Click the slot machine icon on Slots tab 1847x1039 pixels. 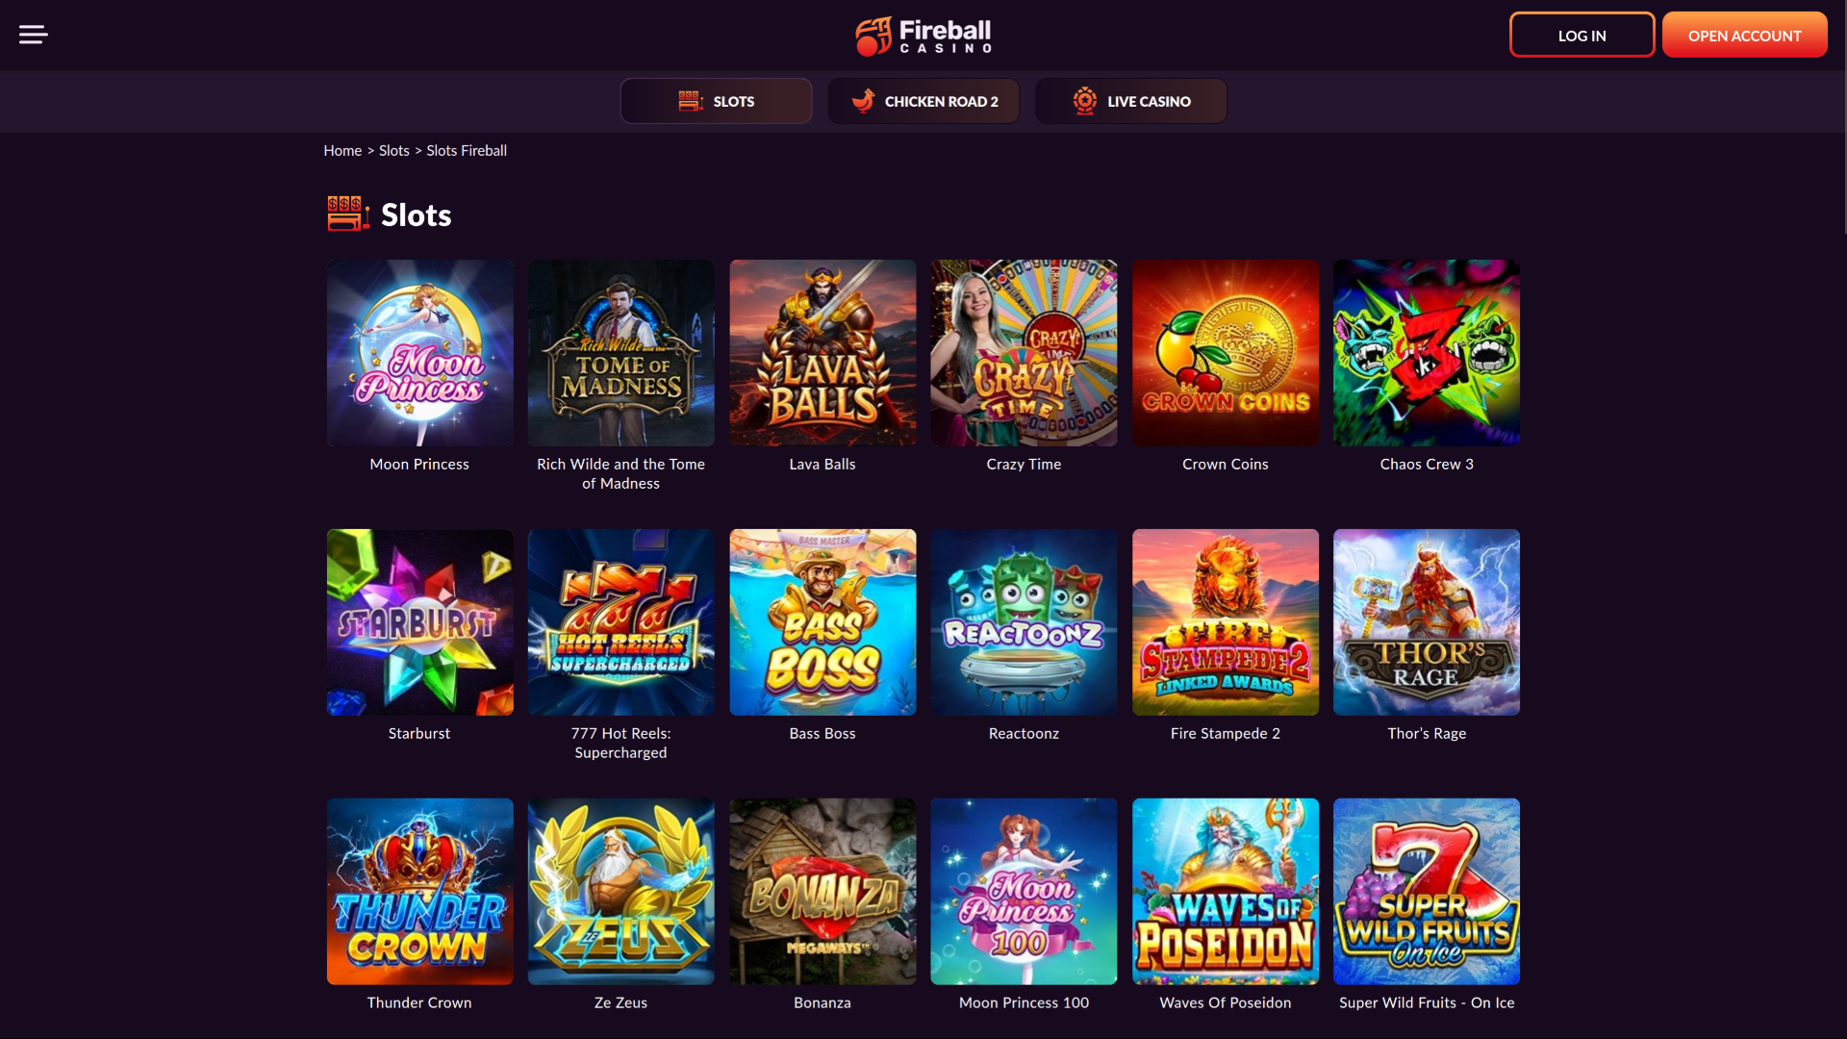pos(691,100)
